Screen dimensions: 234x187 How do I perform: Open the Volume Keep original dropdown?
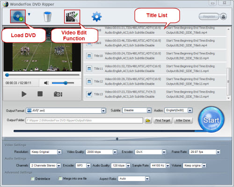[204, 165]
